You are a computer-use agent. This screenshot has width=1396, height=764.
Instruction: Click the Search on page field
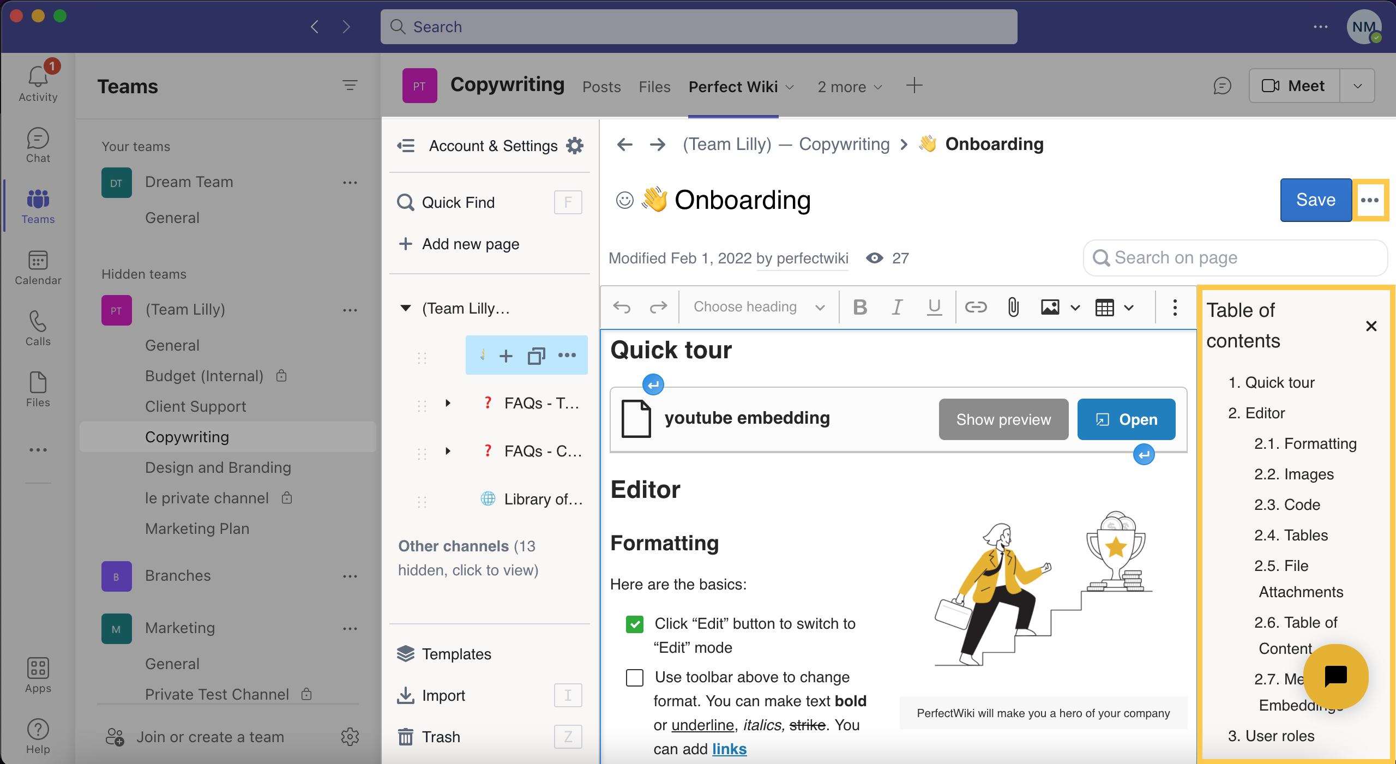coord(1235,258)
